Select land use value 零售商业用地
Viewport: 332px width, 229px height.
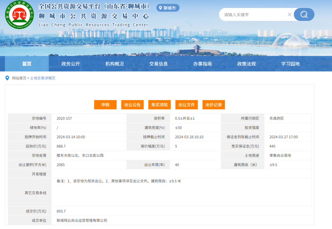(280, 156)
